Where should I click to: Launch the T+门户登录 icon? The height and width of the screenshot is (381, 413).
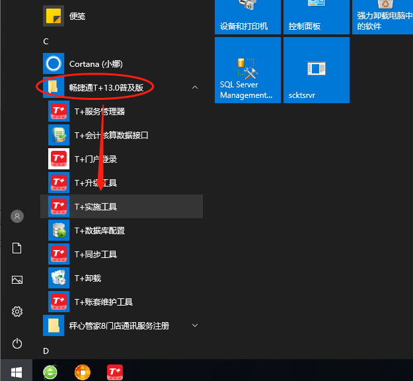pos(59,159)
